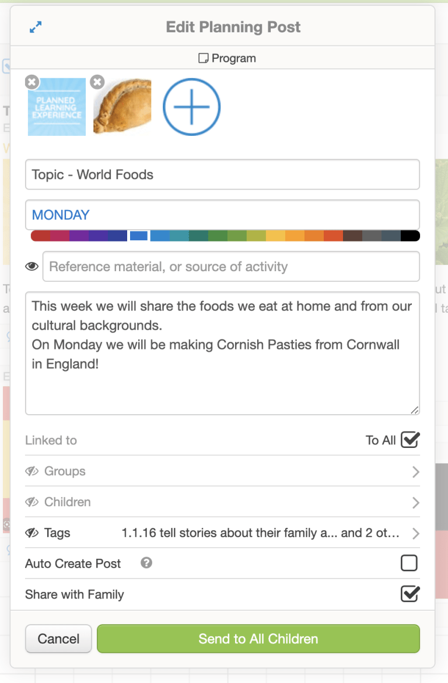Select the Program post type tab

coord(228,58)
